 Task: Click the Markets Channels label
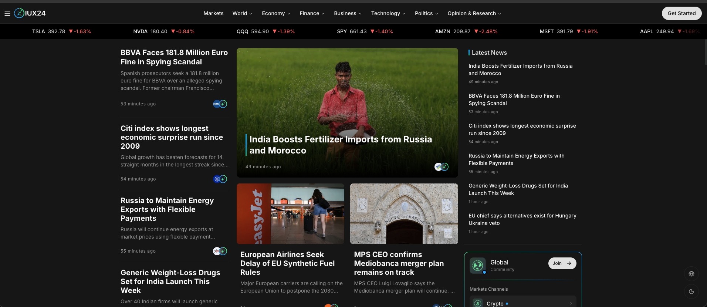[x=488, y=289]
